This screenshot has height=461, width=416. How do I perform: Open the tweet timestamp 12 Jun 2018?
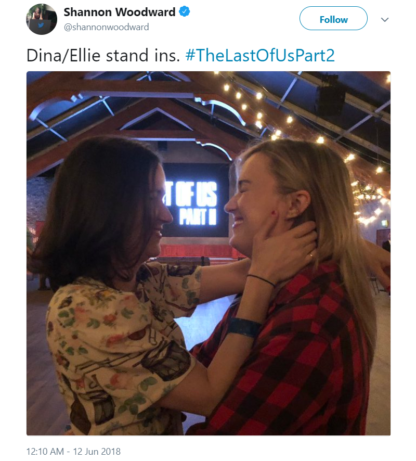[x=97, y=451]
